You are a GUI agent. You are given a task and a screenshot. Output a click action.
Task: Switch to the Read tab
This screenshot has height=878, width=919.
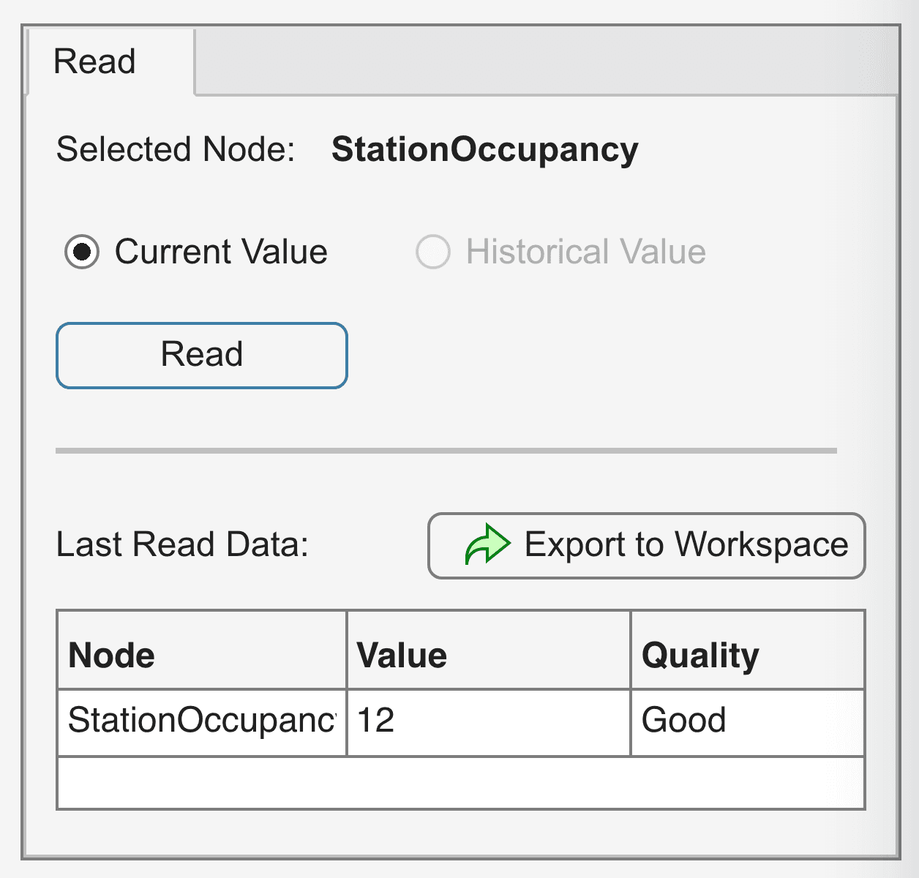[x=110, y=61]
